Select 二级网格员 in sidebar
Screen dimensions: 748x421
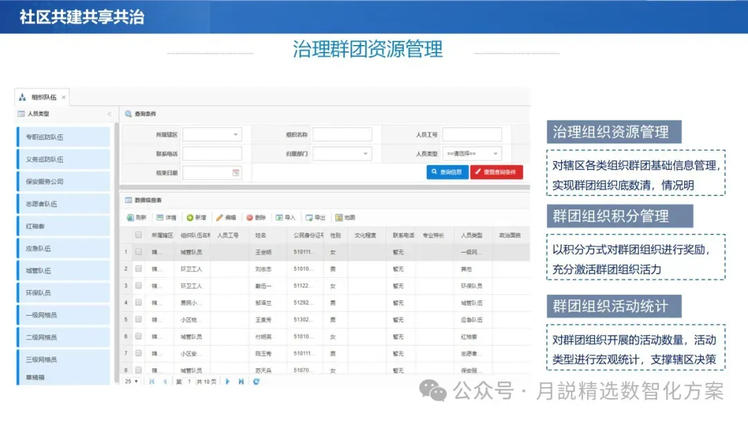pos(63,337)
